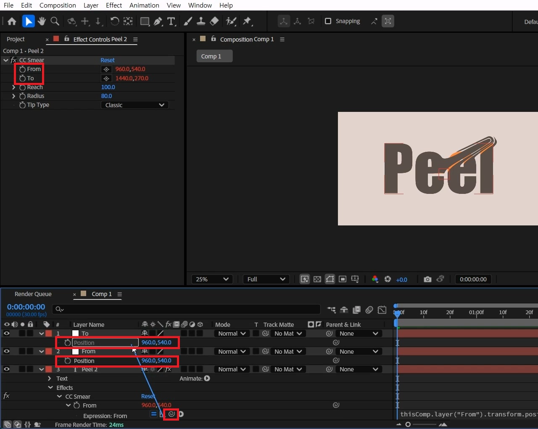Select the Rotation tool

[x=114, y=21]
